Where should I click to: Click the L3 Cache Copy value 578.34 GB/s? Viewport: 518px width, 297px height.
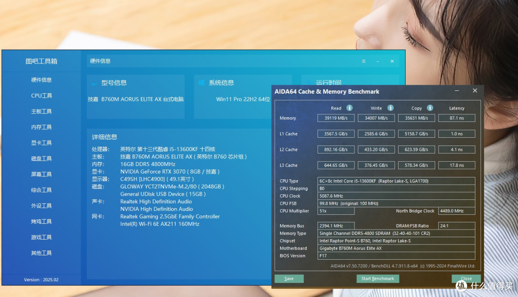point(416,165)
